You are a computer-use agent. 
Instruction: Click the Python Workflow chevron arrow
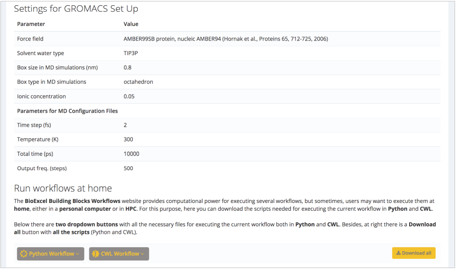pyautogui.click(x=78, y=254)
